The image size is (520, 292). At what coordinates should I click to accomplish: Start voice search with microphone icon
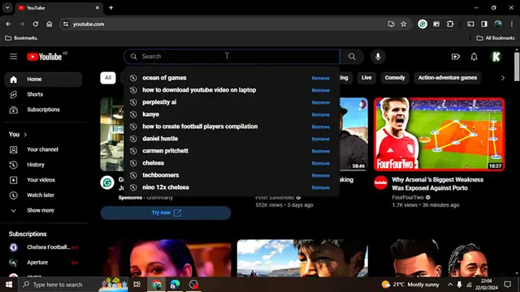point(378,57)
